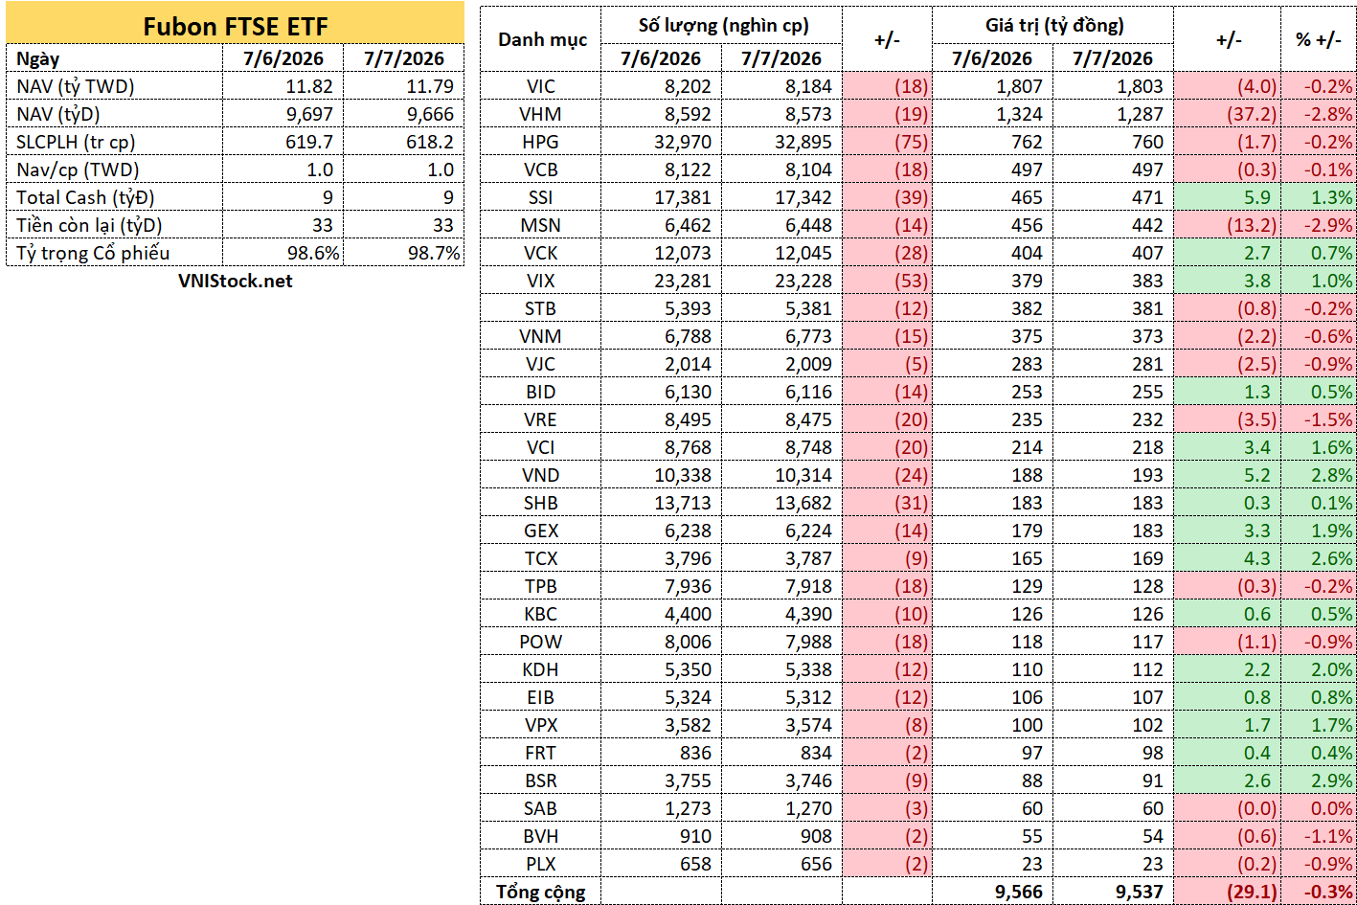The width and height of the screenshot is (1357, 905).
Task: Select the VIX quantity change (53) cell
Action: [887, 281]
